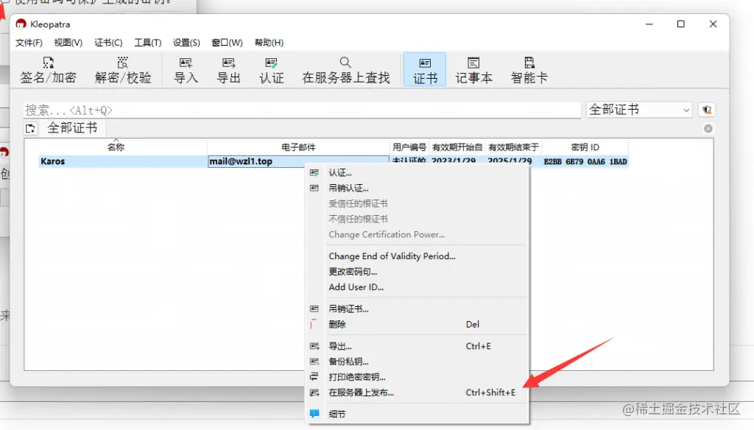
Task: Open the 记事本 notepad view
Action: 473,70
